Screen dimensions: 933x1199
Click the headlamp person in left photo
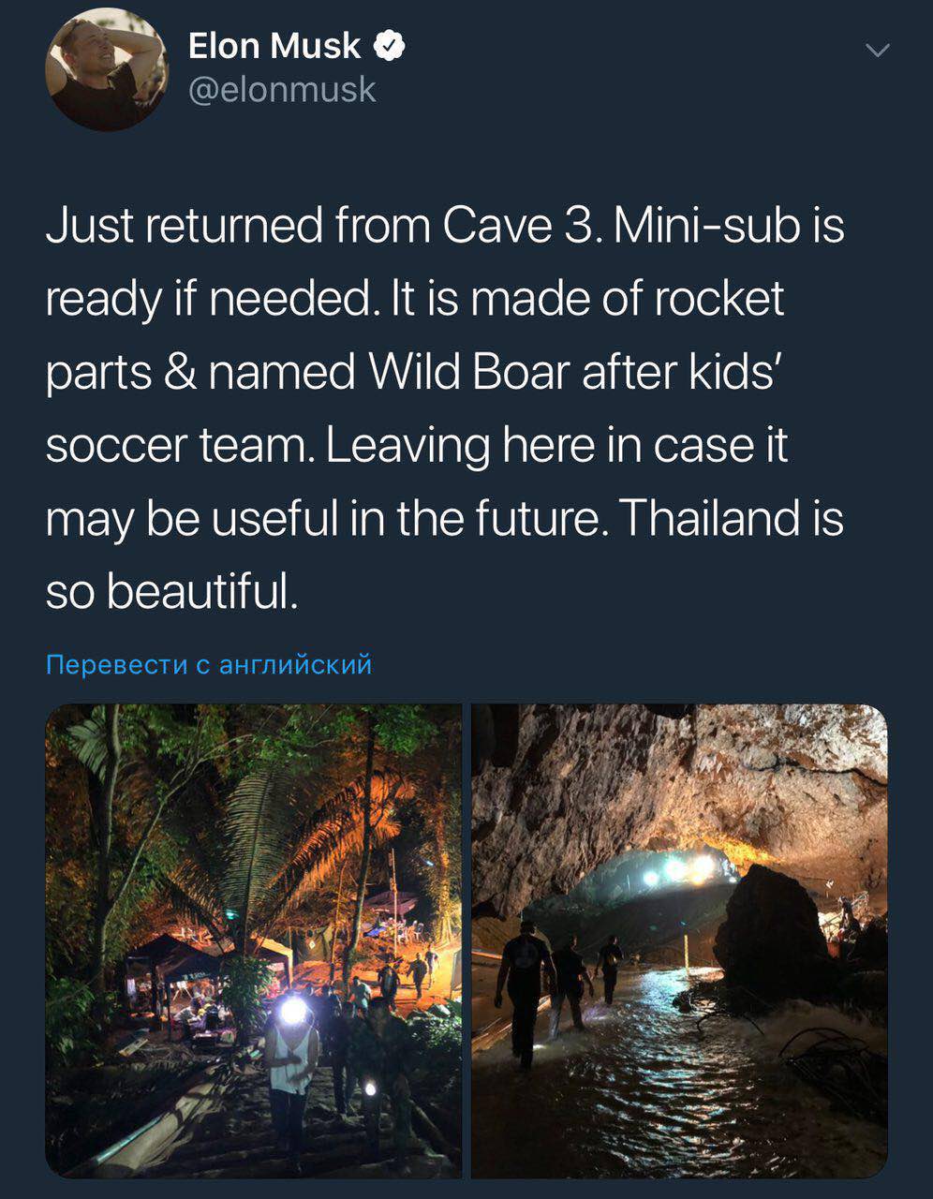click(292, 1058)
